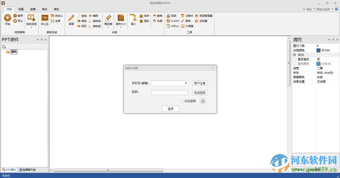Click the 停止 stop icon
The height and width of the screenshot is (178, 340).
[15, 21]
